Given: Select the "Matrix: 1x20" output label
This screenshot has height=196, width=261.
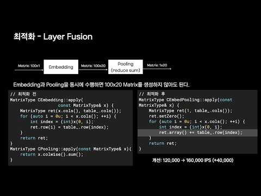Looking at the screenshot, I should (157, 65).
